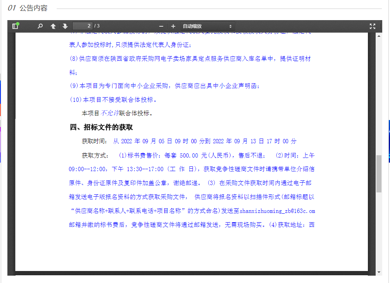390x283 pixels.
Task: Click the scroll-down arrow at the scrollbar bottom
Action: point(379,273)
